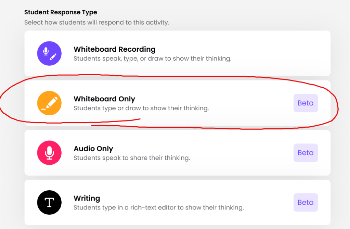Choose the Whiteboard Only title

(104, 99)
